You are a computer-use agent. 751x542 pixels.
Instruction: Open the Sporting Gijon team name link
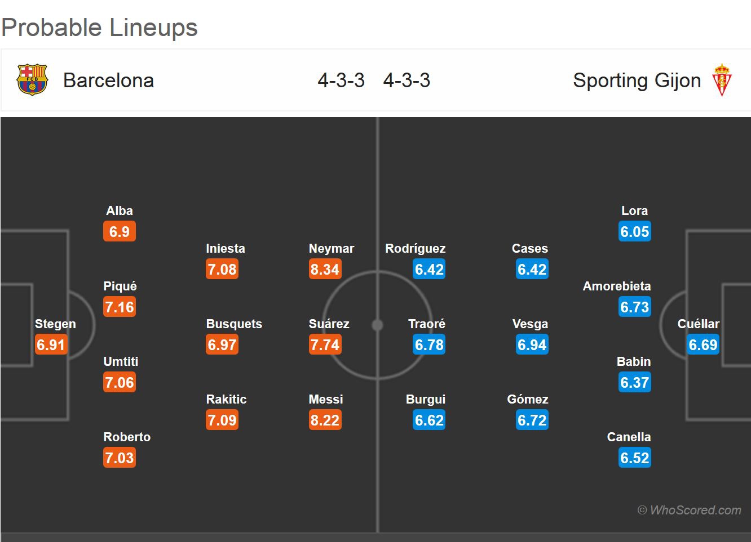637,80
